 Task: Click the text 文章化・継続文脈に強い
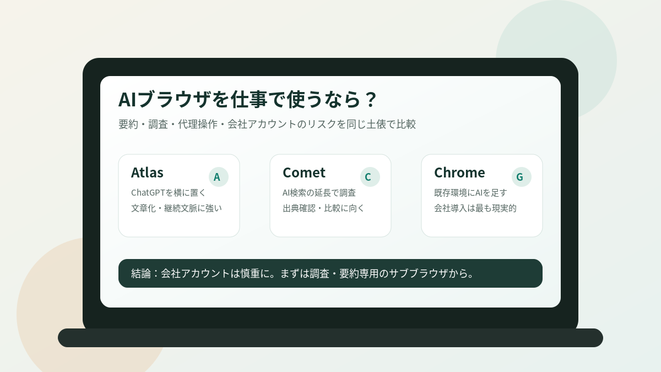click(x=176, y=208)
